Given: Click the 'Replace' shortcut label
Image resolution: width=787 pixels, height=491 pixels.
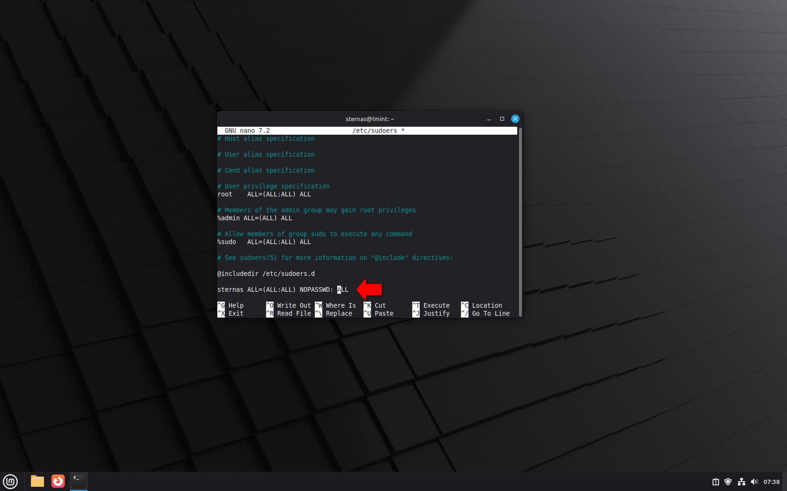Looking at the screenshot, I should (x=339, y=313).
